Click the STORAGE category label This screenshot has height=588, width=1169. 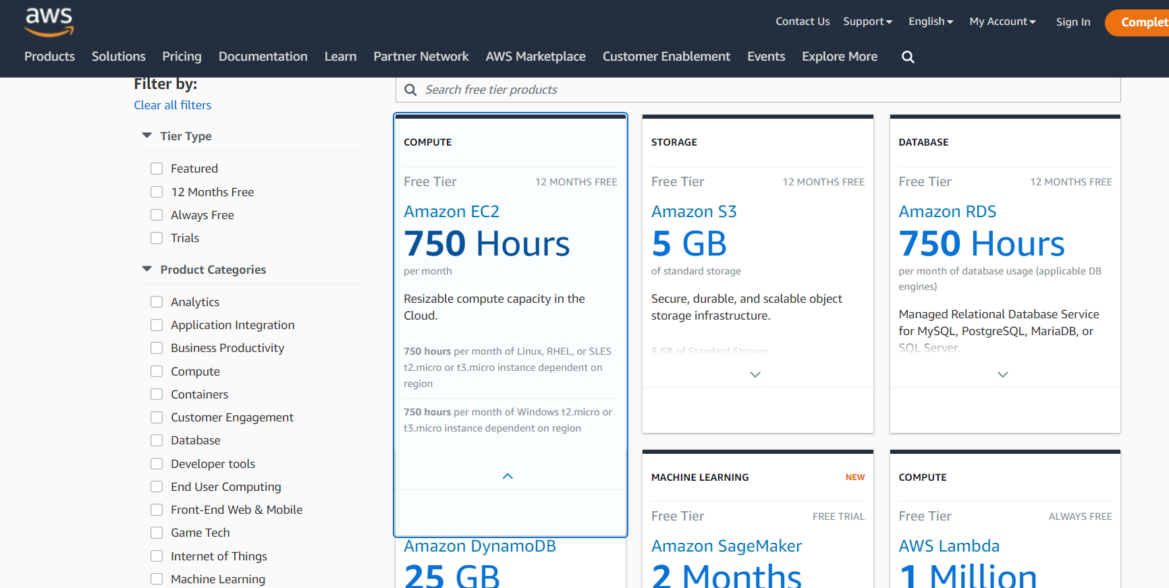click(x=674, y=142)
